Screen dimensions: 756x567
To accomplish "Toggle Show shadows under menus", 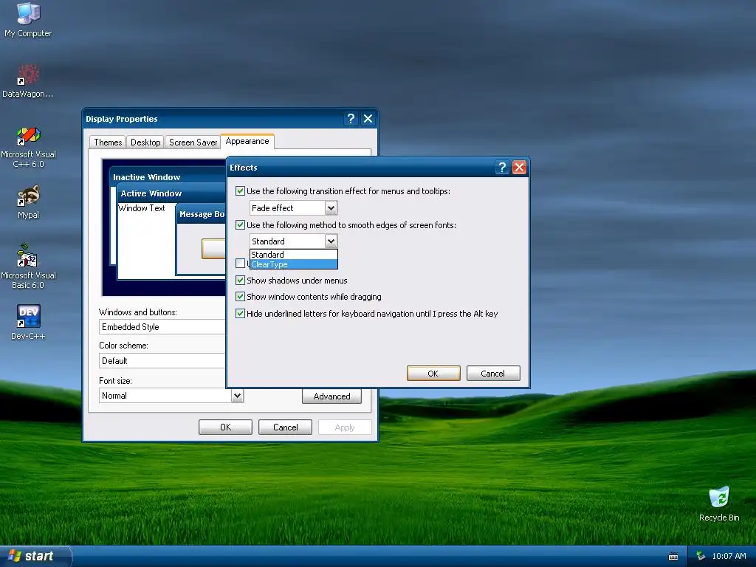I will (240, 280).
